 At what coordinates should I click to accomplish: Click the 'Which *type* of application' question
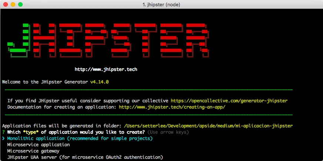click(76, 132)
